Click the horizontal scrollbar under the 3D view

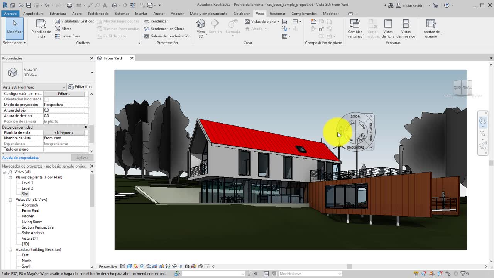[349, 266]
